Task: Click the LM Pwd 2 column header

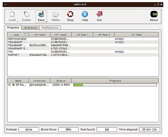Action: click(104, 35)
